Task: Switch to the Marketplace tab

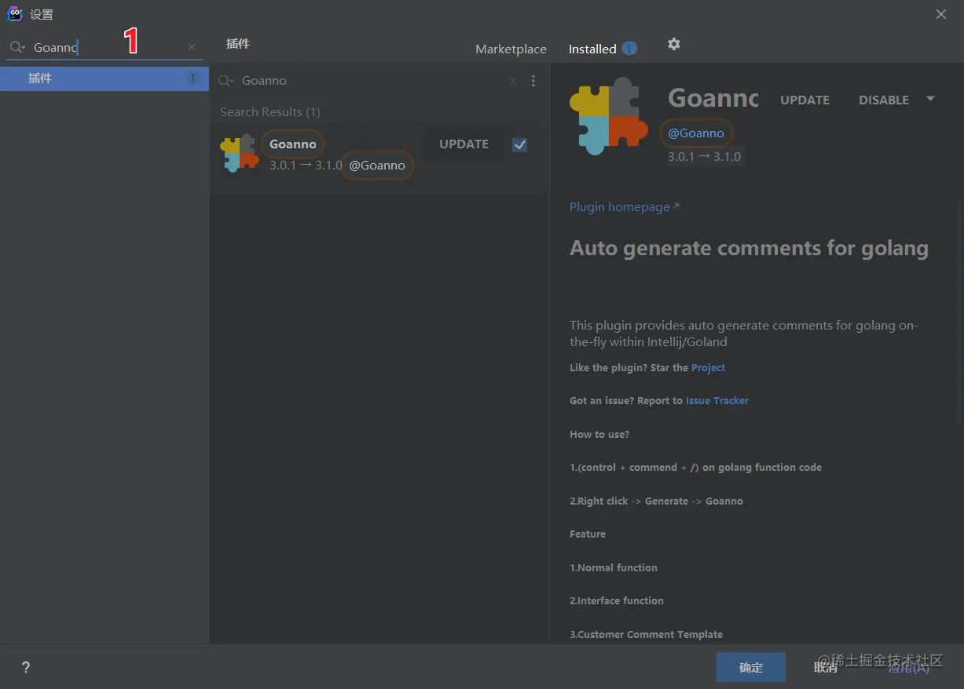Action: pos(511,49)
